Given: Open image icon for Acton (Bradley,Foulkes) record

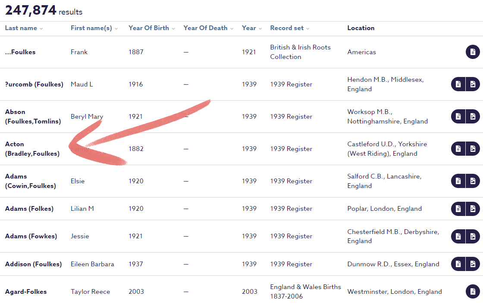Looking at the screenshot, I should click(473, 149).
